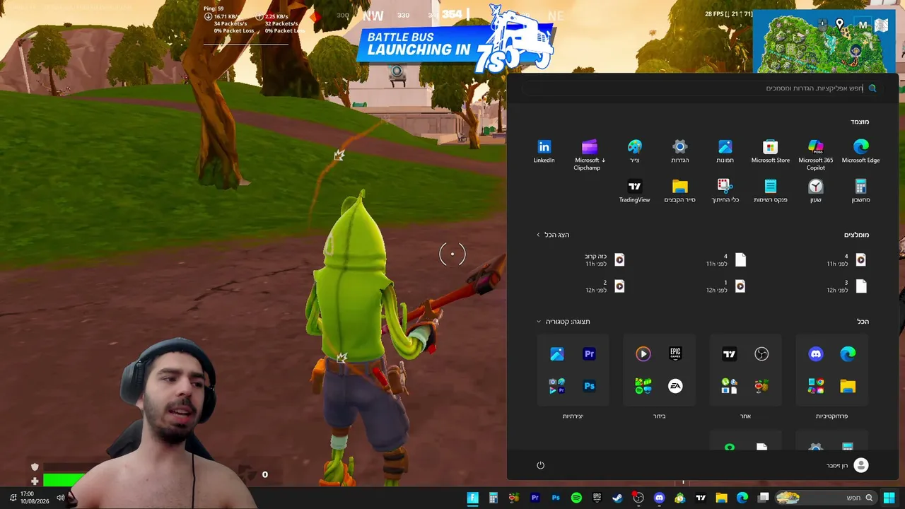Open the power options button
This screenshot has height=509, width=905.
(540, 465)
